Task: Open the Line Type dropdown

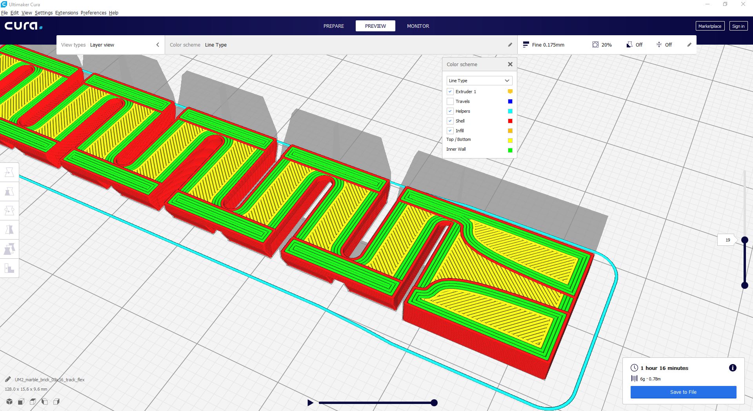Action: (479, 81)
